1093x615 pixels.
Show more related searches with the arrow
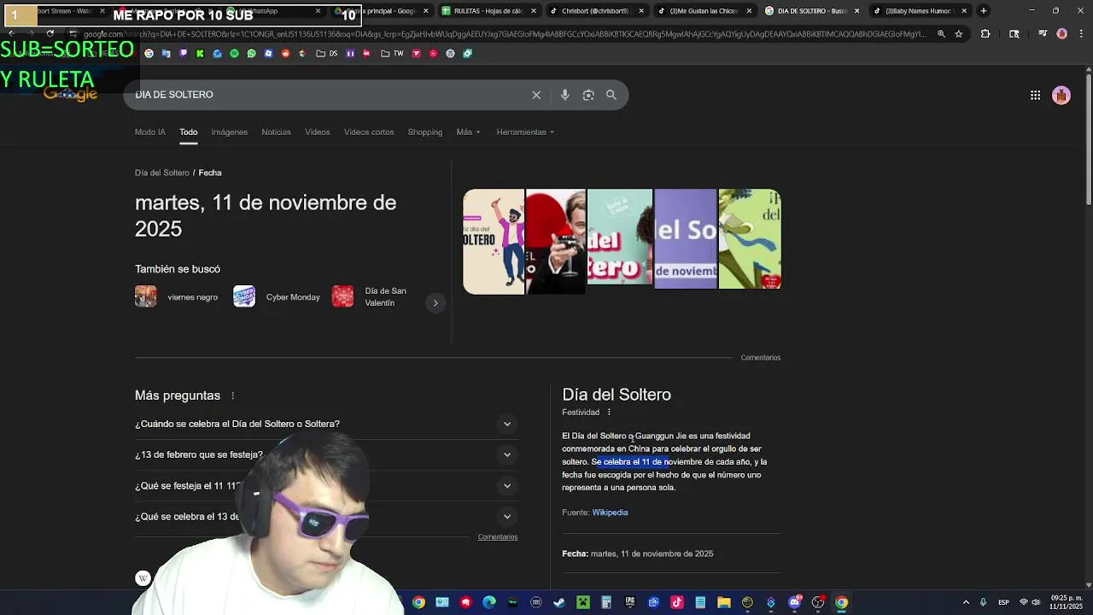(x=435, y=303)
